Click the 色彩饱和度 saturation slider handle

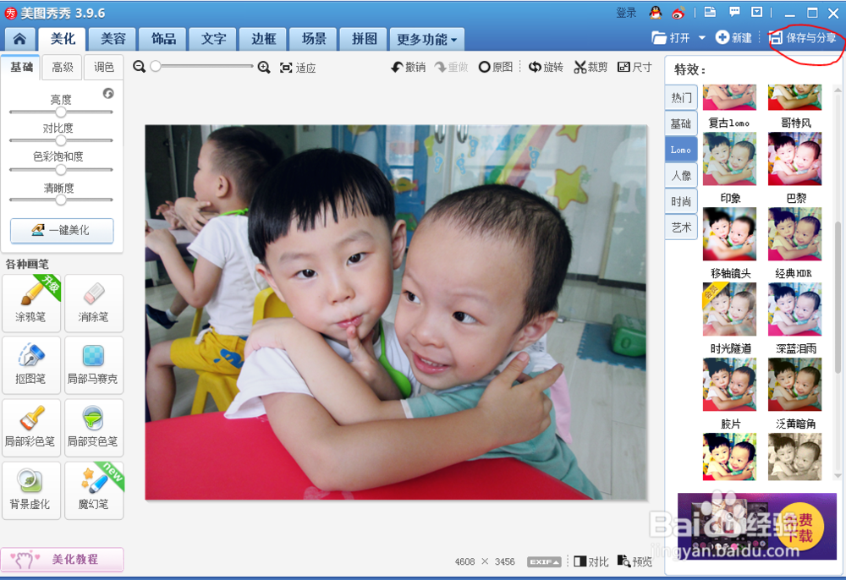coord(61,169)
